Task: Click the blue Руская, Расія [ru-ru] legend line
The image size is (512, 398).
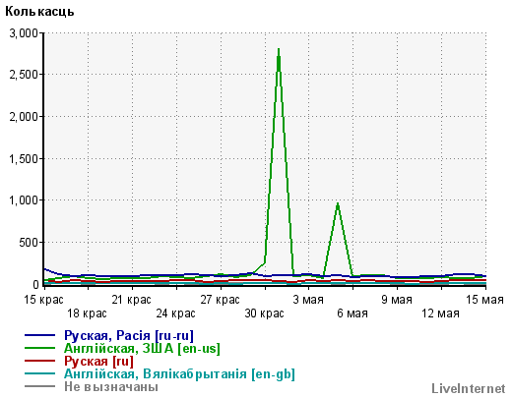Action: pos(39,335)
